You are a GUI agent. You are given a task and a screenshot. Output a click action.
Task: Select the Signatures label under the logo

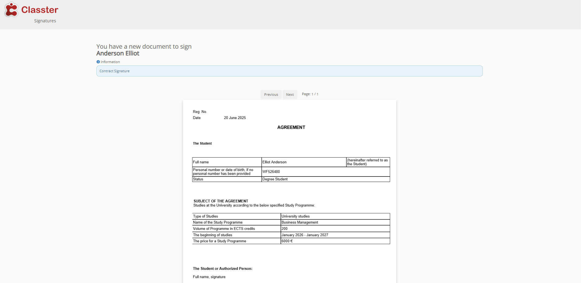(x=45, y=21)
